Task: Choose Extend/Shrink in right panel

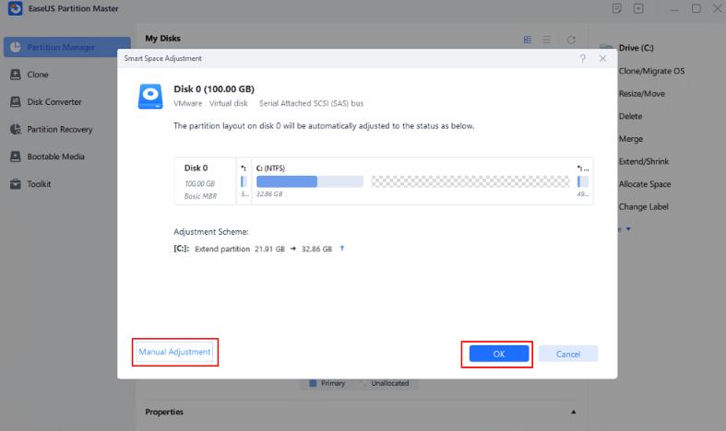Action: coord(644,161)
